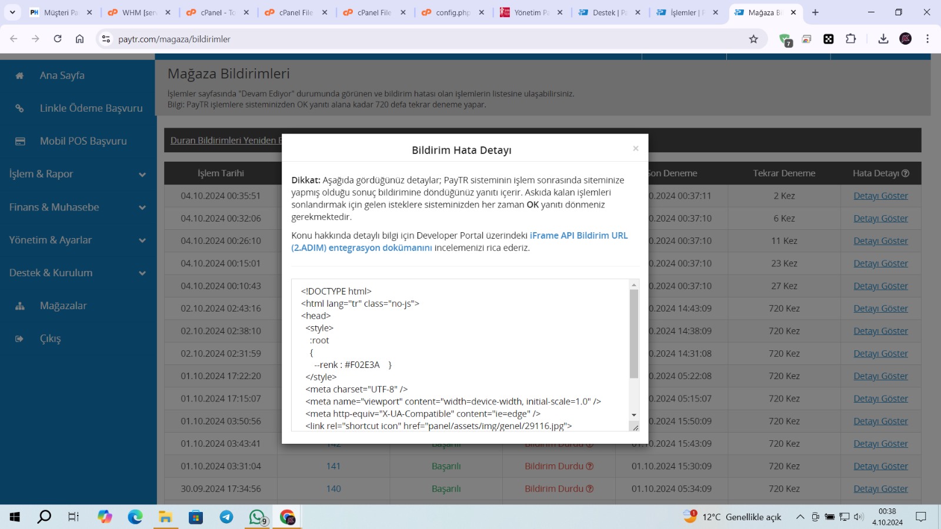Click the Mobil POS Başvuru card icon
The width and height of the screenshot is (941, 529).
(x=20, y=141)
